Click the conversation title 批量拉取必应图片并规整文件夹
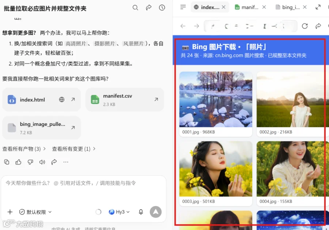Viewport: 329px width, 230px height. tap(45, 8)
